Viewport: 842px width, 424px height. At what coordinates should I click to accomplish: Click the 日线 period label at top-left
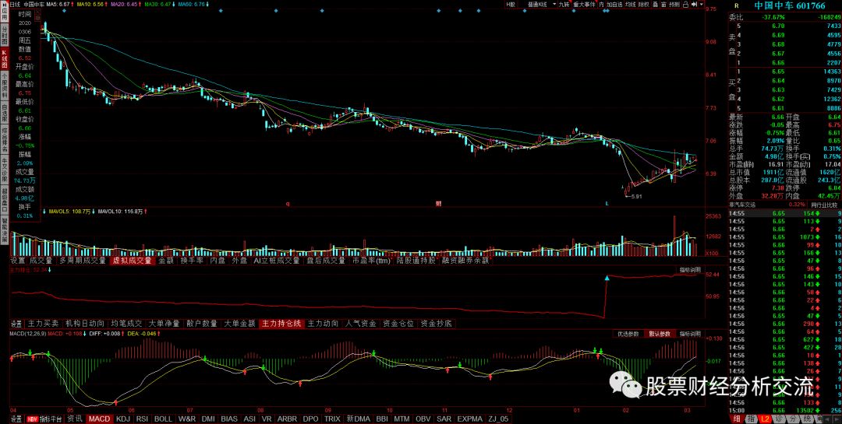[x=15, y=4]
